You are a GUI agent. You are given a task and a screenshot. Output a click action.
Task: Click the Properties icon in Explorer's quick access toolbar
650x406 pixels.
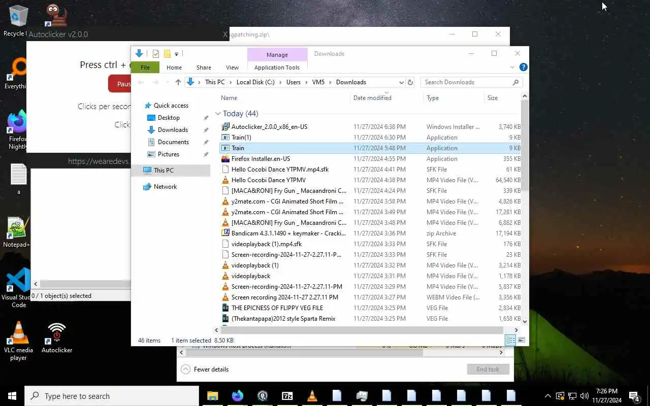click(x=156, y=54)
